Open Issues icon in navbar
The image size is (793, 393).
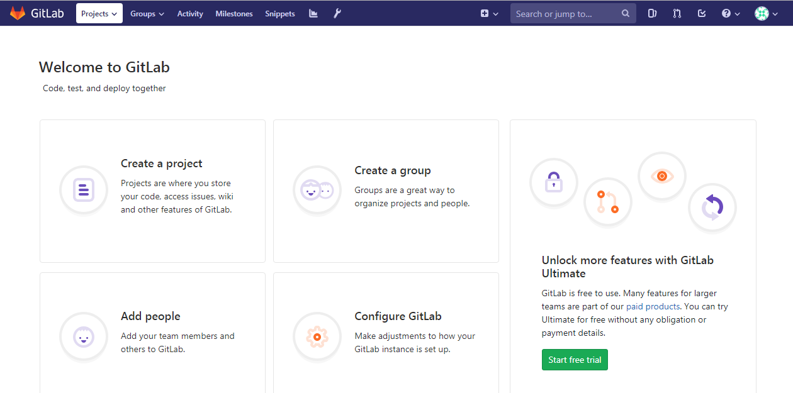(653, 13)
